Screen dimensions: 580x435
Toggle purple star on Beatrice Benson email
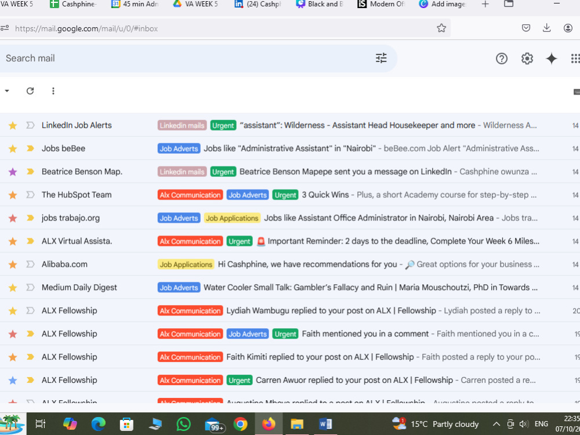click(13, 172)
